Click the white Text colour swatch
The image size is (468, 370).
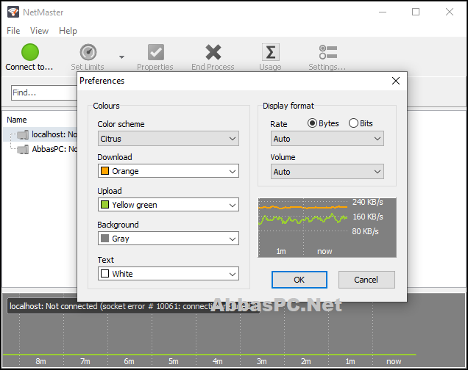[x=104, y=273]
